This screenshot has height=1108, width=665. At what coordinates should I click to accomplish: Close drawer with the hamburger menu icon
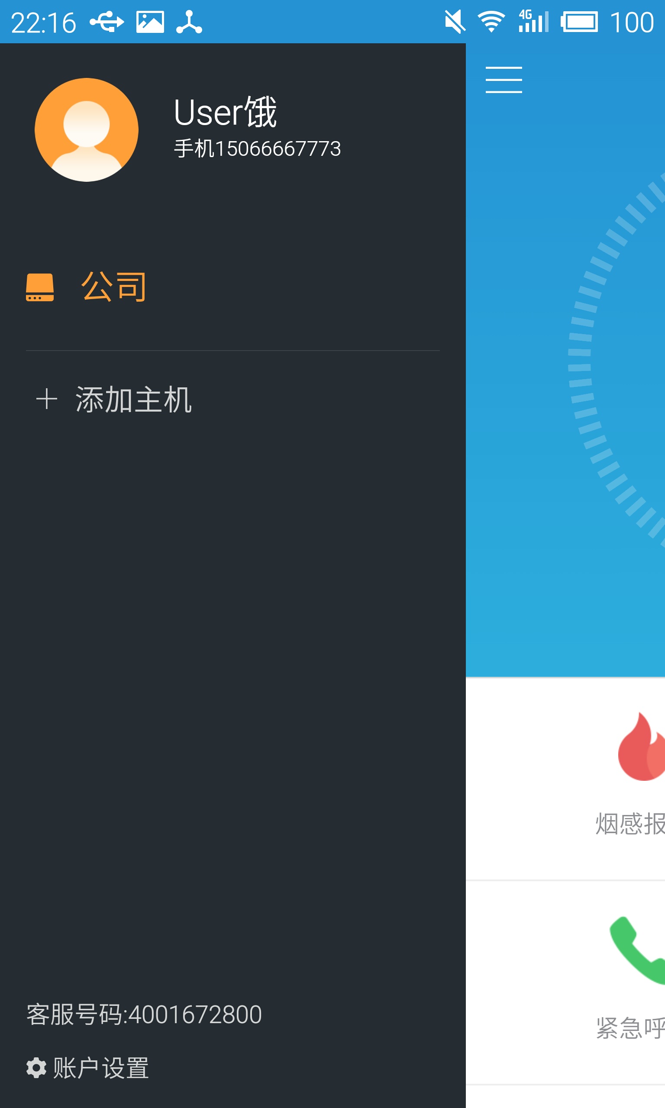pos(504,80)
